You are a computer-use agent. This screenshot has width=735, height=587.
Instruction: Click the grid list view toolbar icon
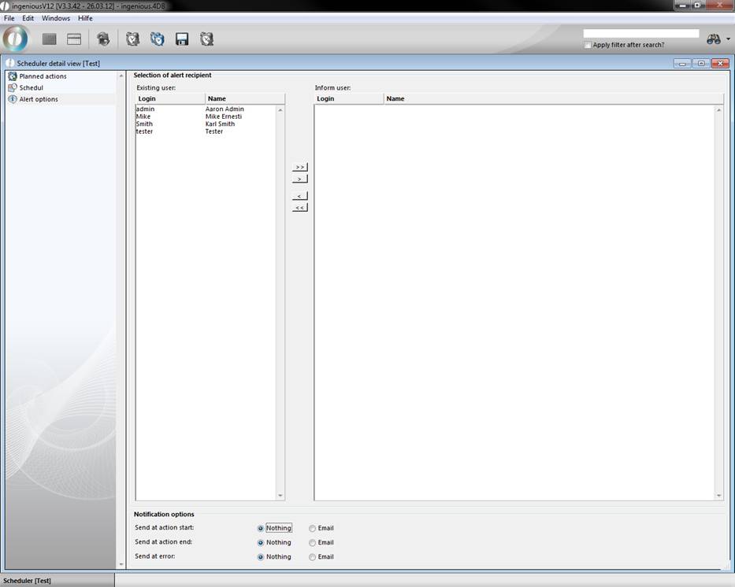(50, 39)
